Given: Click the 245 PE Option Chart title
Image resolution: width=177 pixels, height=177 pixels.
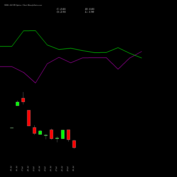Looking at the screenshot, I should [x=23, y=5].
